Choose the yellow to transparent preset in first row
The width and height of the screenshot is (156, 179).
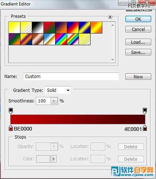[x=26, y=27]
